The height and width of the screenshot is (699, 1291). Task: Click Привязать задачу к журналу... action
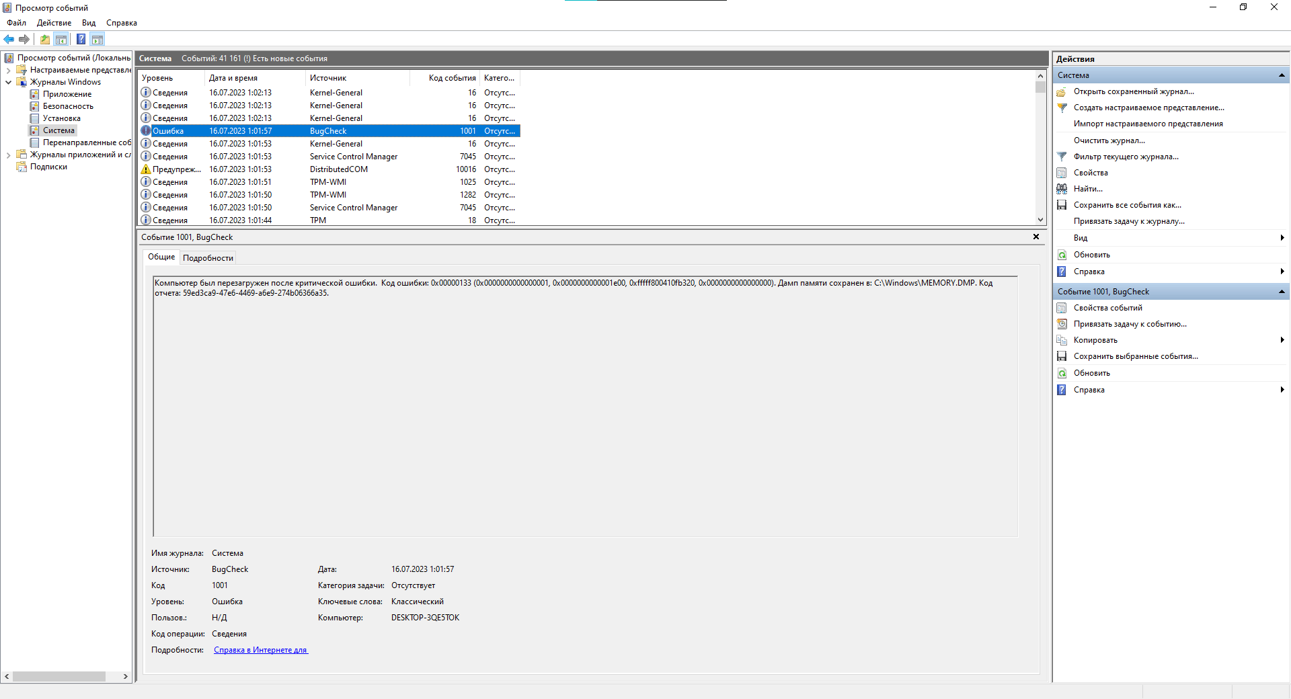pyautogui.click(x=1129, y=221)
